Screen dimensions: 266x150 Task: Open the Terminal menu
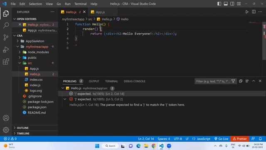coord(80,4)
